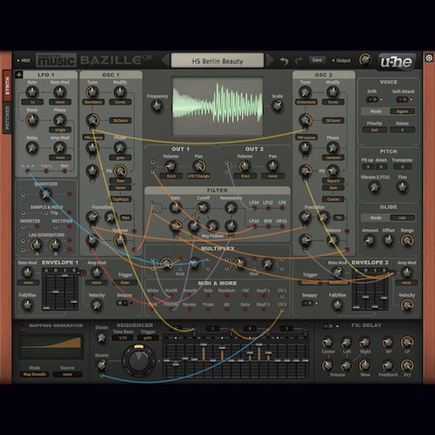Viewport: 435px width, 435px height.
Task: Click Envelope 1 Trigger Gate selector
Action: (x=125, y=283)
